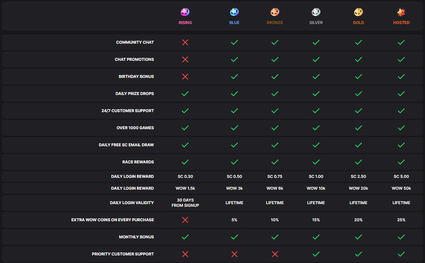Click the Monthly Bonus checkmark under Silver
The height and width of the screenshot is (263, 425).
click(x=316, y=237)
